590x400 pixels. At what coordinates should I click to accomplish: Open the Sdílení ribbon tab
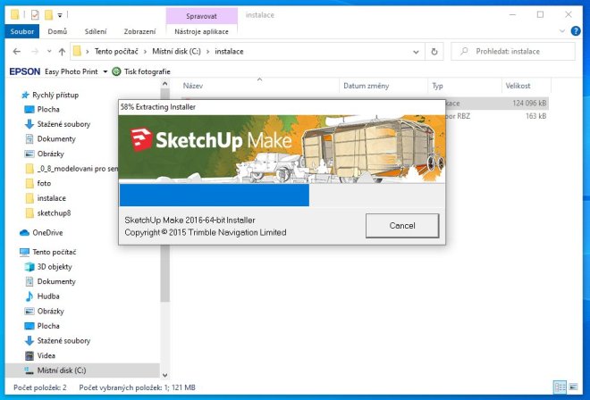point(96,31)
